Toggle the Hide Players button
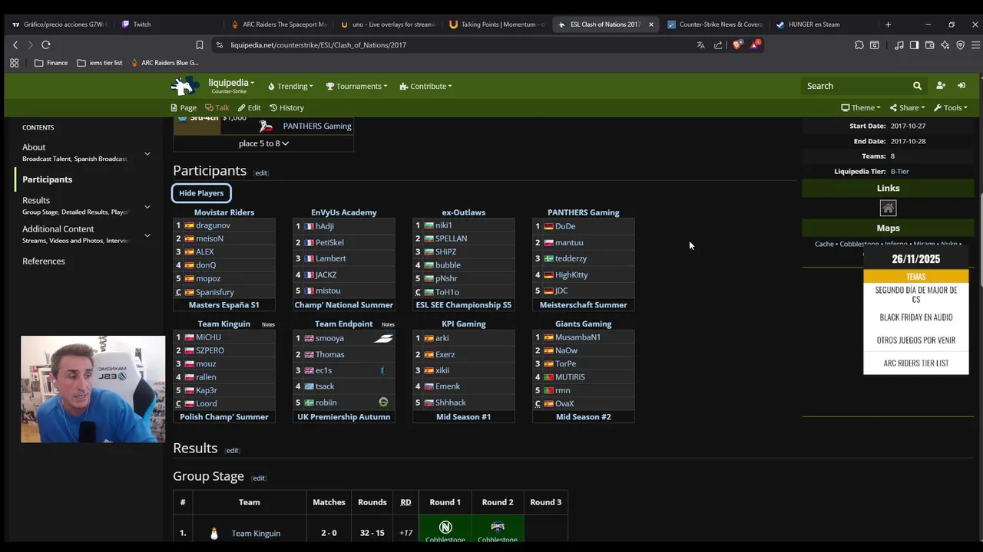 click(x=201, y=193)
